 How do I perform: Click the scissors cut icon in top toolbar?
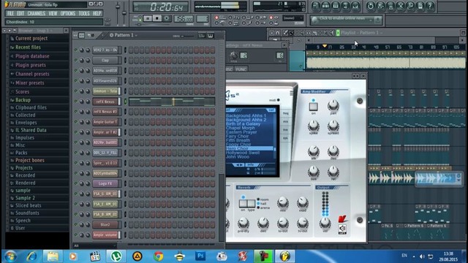401,6
